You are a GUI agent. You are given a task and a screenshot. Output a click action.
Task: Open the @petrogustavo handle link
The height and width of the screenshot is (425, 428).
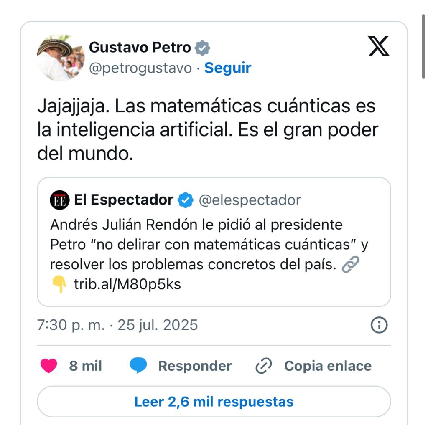[140, 68]
